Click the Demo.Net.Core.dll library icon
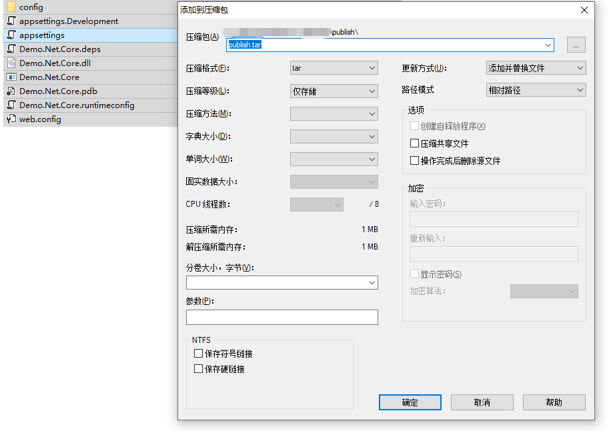613x431 pixels. [11, 63]
